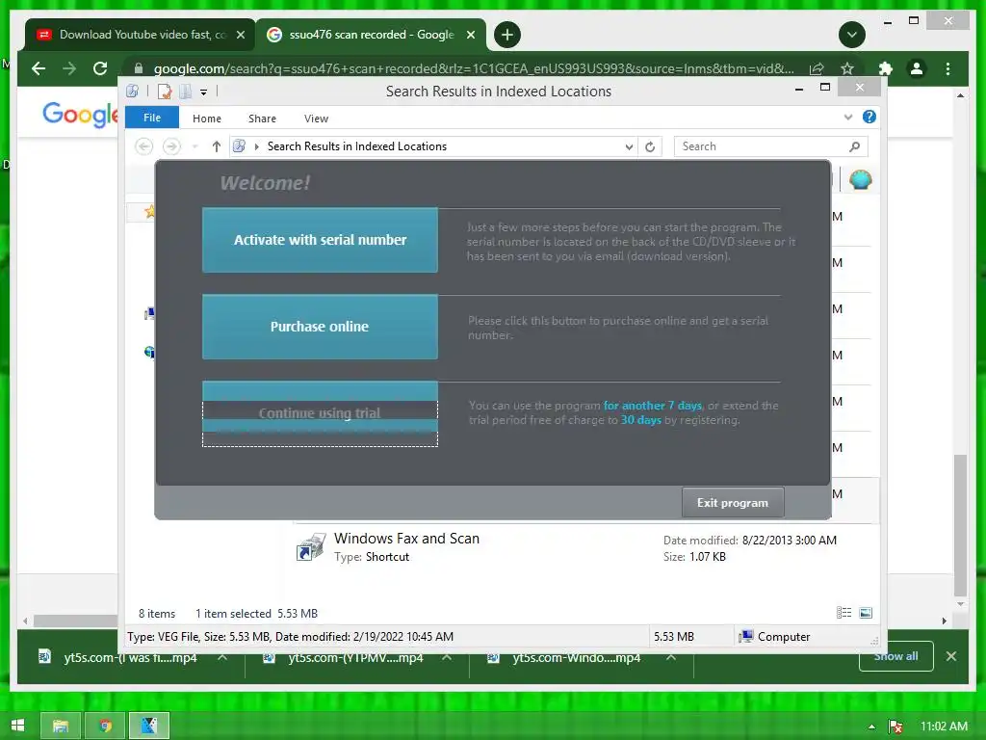
Task: Click Activate with serial number button
Action: [x=320, y=240]
